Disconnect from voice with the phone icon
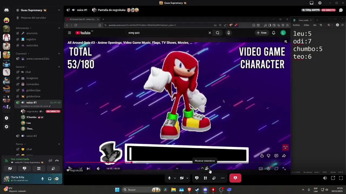Image resolution: width=346 pixels, height=194 pixels. pos(57,161)
